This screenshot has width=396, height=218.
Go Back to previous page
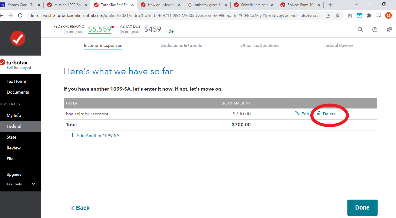point(80,208)
